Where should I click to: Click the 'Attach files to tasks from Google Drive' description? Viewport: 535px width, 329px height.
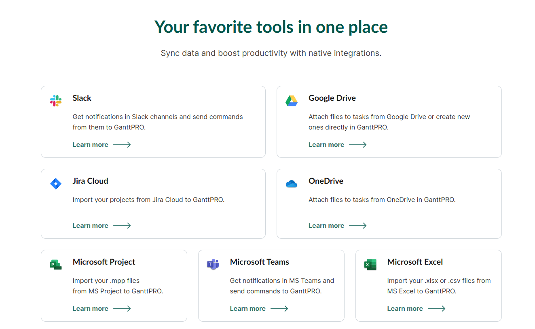point(389,122)
